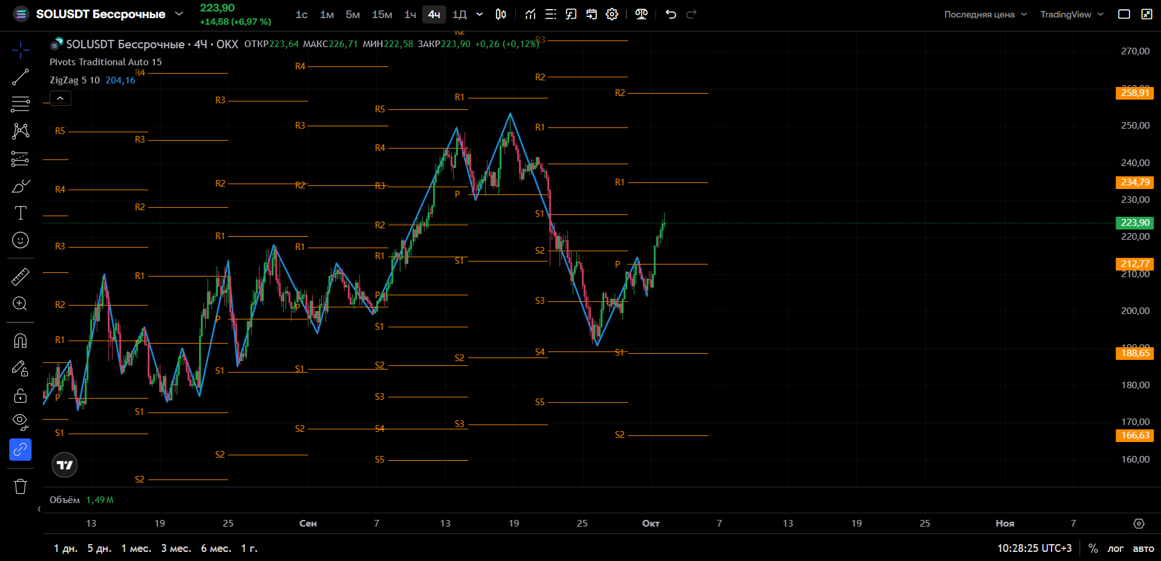Select the trend line drawing tool
This screenshot has height=561, width=1161.
coord(21,77)
